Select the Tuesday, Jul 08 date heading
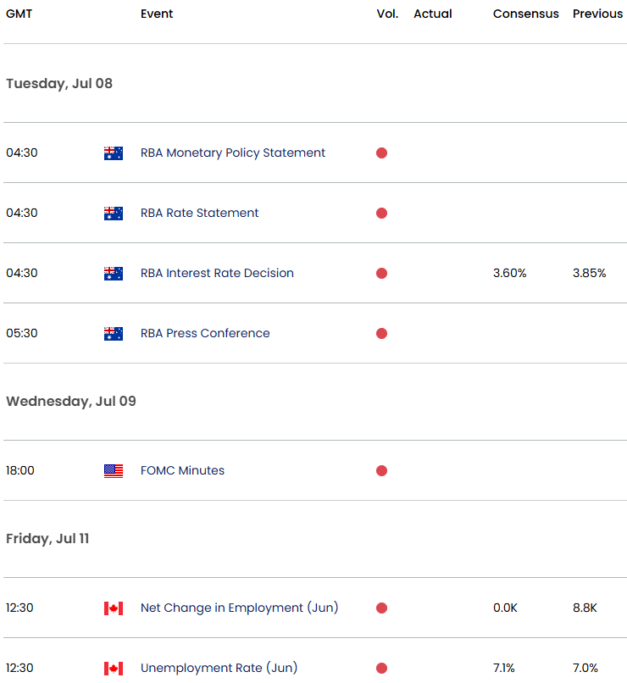627x683 pixels. pos(59,84)
